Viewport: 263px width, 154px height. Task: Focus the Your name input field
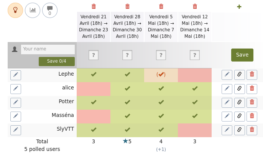point(48,49)
